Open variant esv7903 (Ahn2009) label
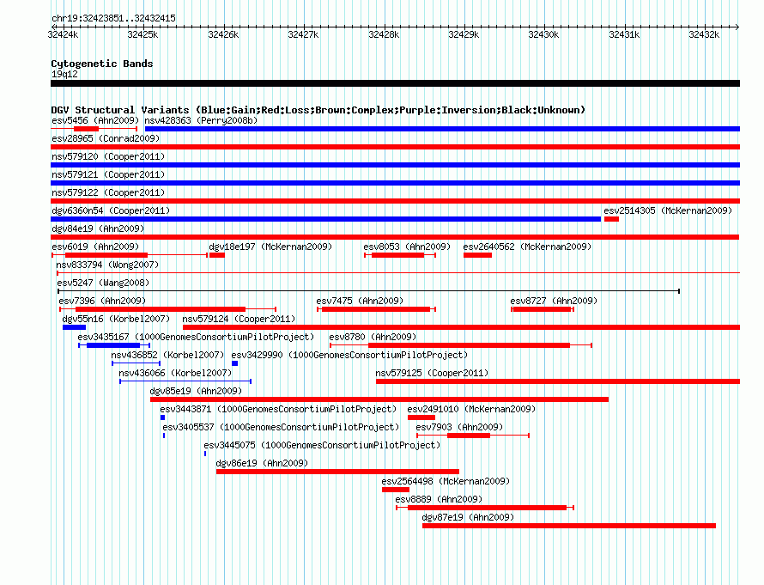 [x=459, y=427]
